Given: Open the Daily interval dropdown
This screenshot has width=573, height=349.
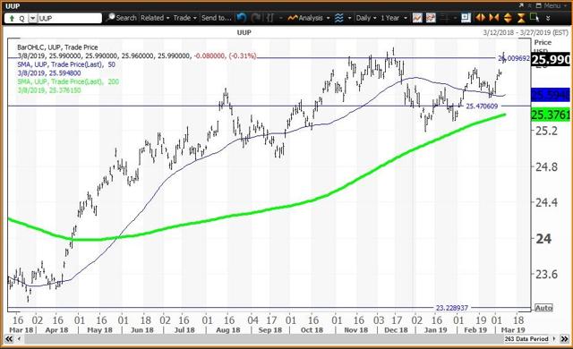Looking at the screenshot, I should 366,18.
